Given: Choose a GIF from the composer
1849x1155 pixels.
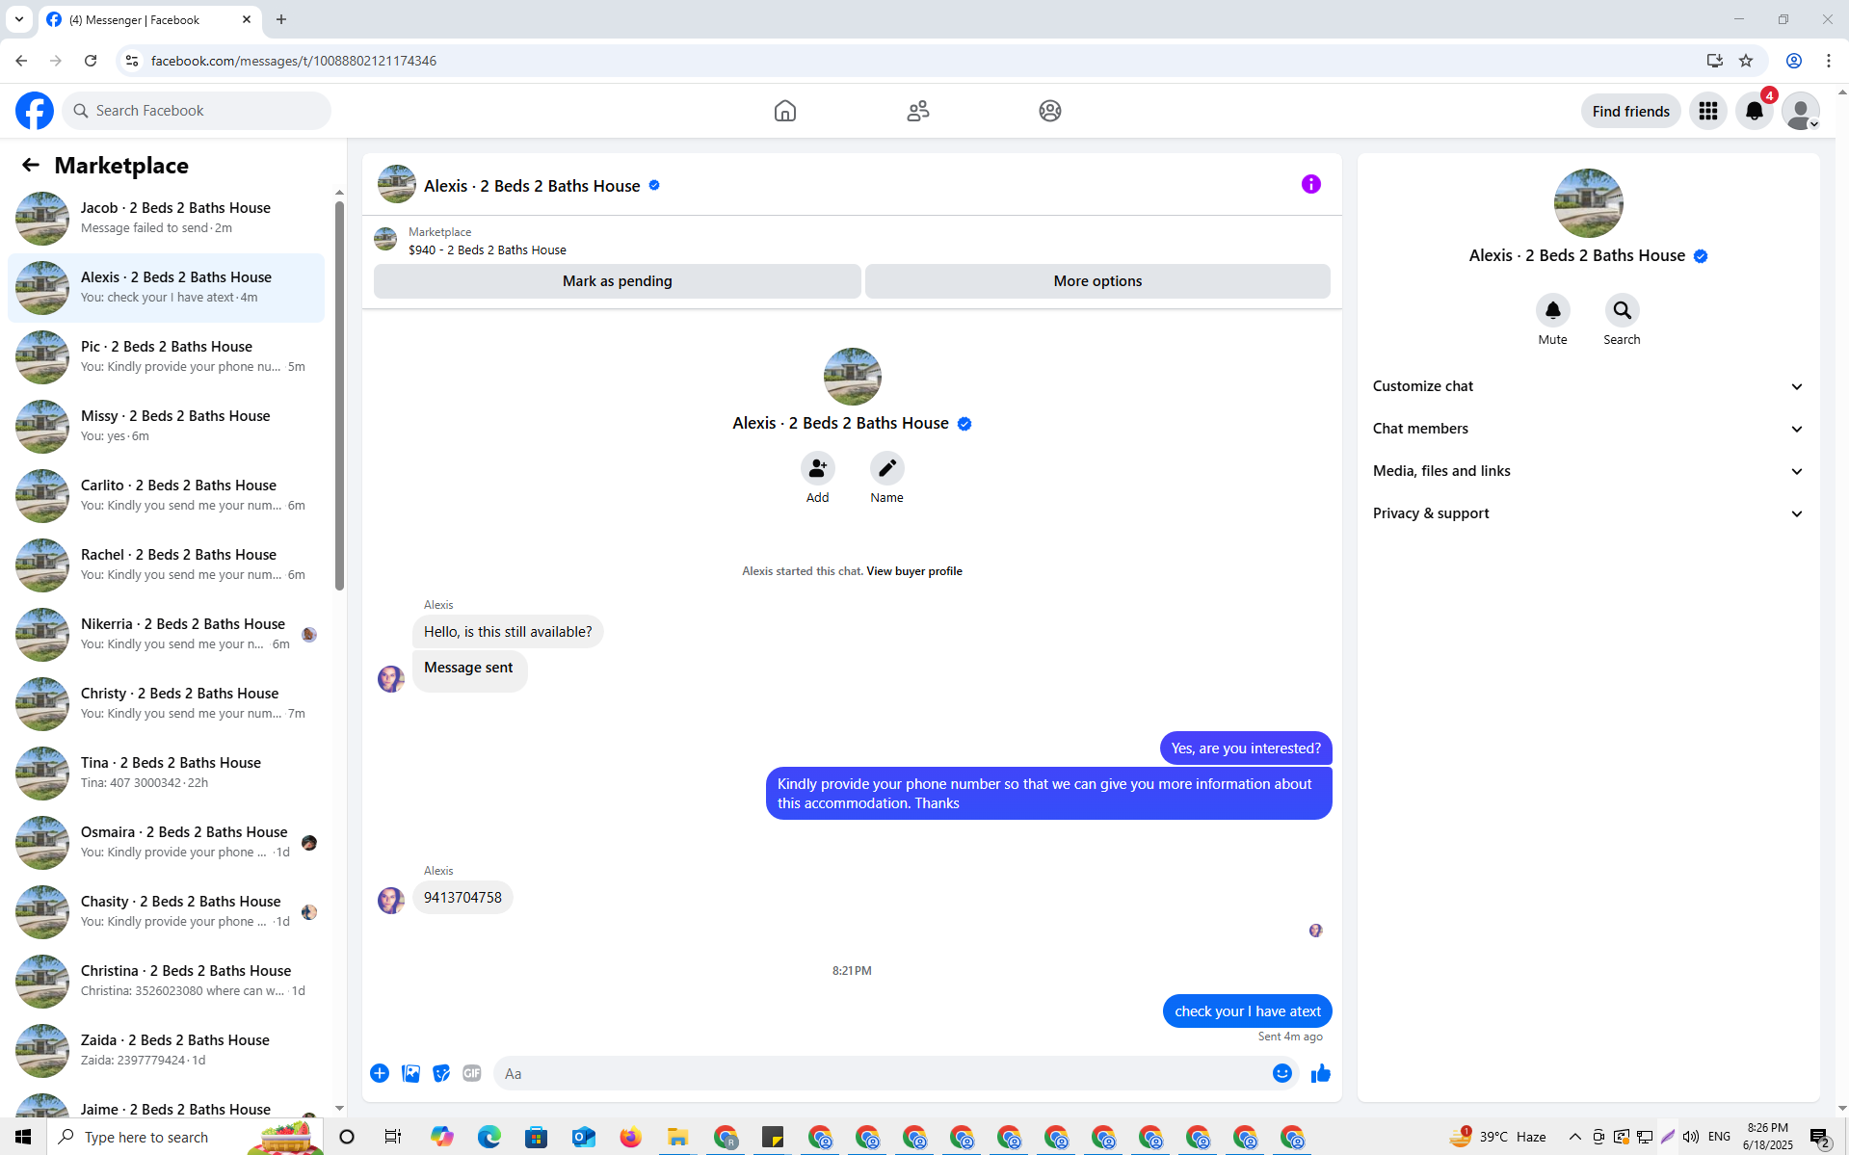Looking at the screenshot, I should 472,1073.
